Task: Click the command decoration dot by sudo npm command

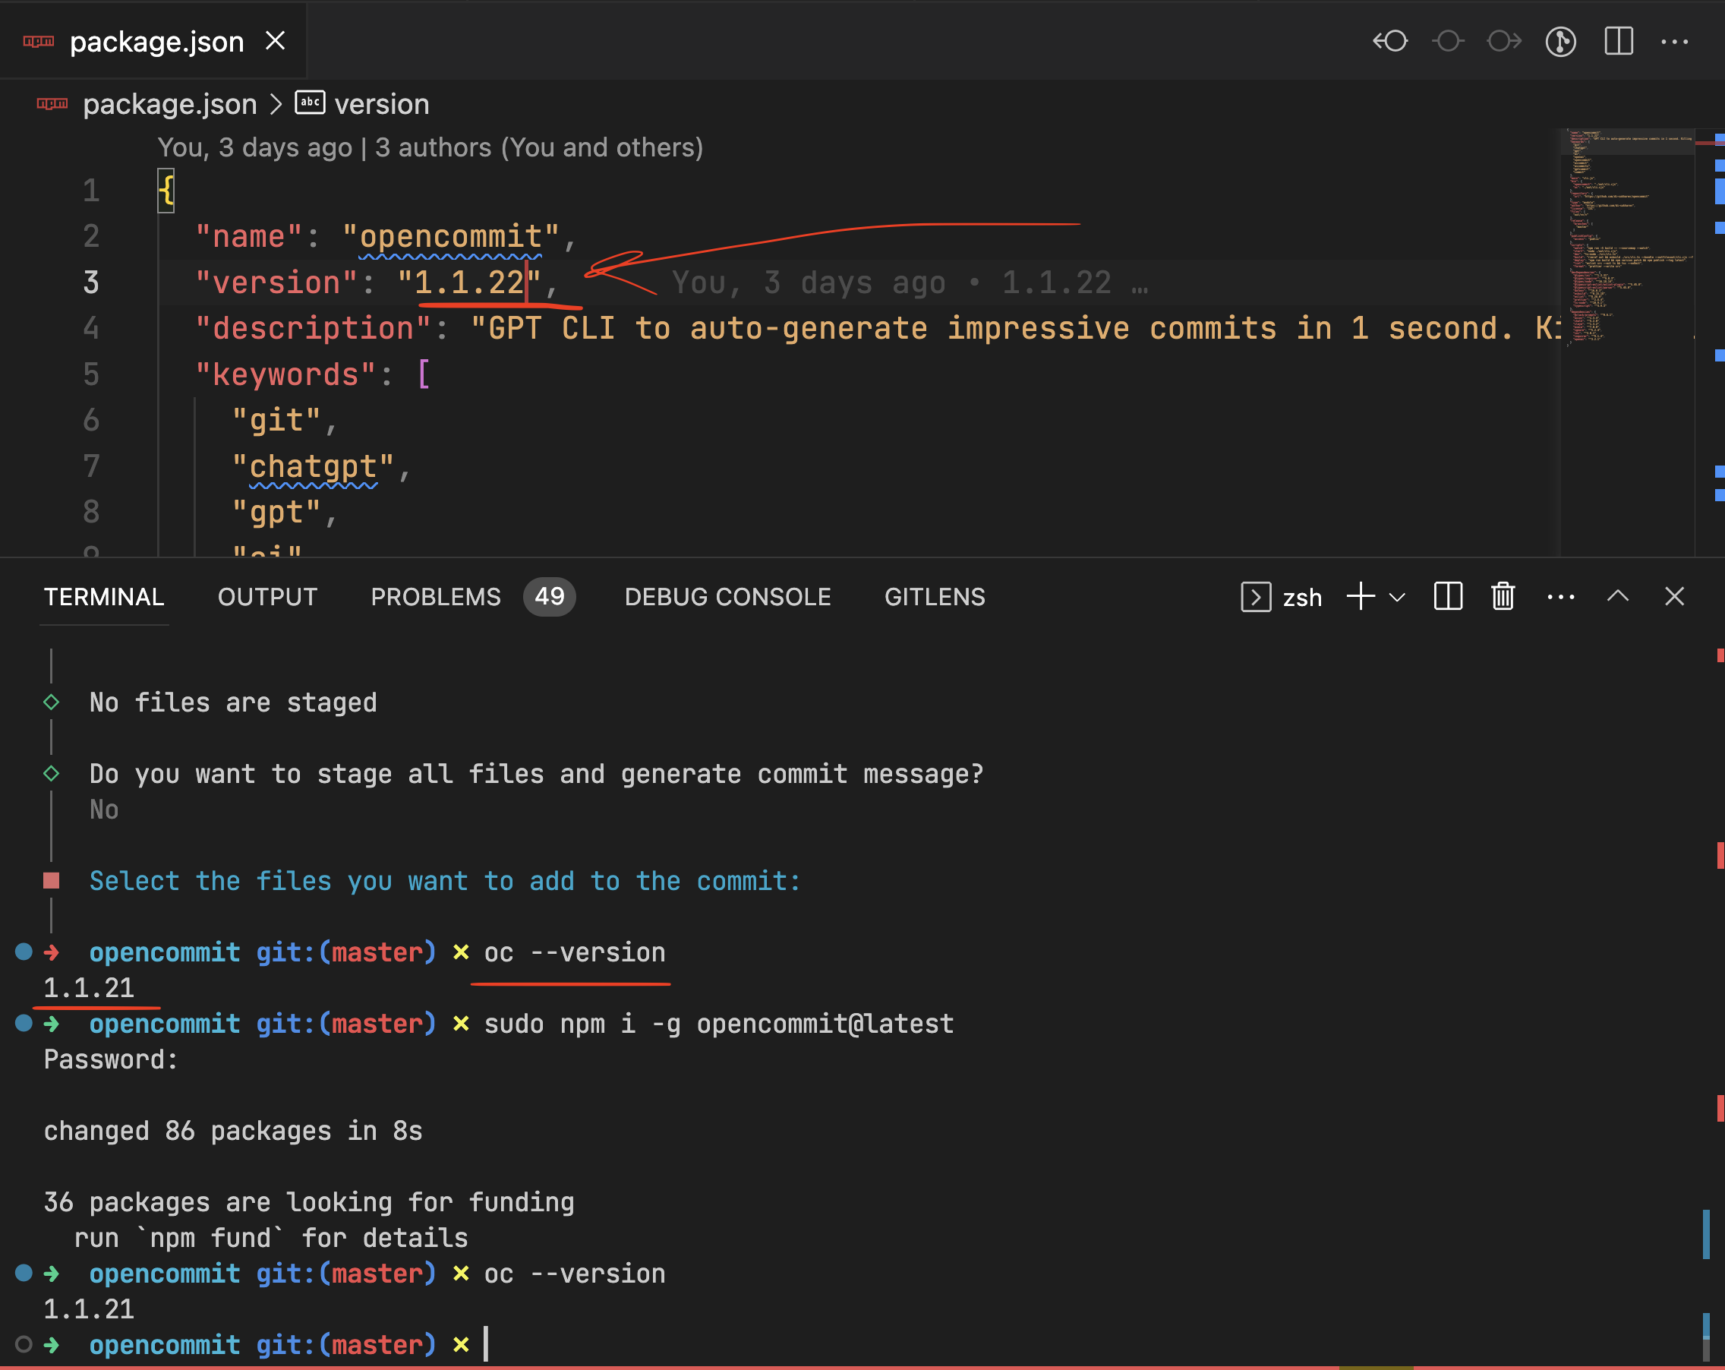Action: pyautogui.click(x=24, y=1022)
